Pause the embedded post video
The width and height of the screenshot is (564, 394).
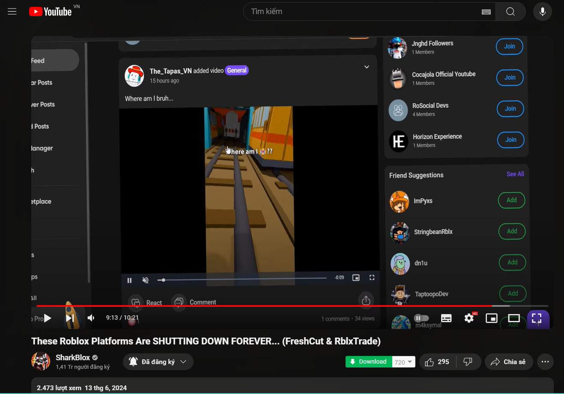click(x=130, y=280)
